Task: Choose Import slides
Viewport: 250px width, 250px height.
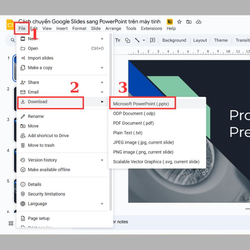Action: (62, 58)
